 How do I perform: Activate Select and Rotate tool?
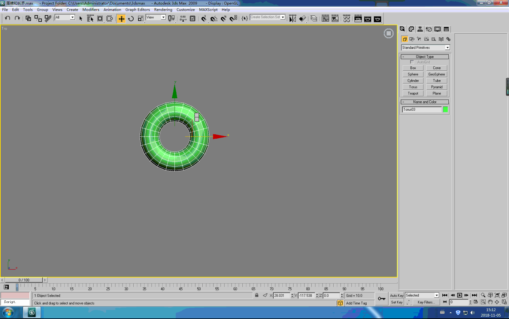click(131, 19)
